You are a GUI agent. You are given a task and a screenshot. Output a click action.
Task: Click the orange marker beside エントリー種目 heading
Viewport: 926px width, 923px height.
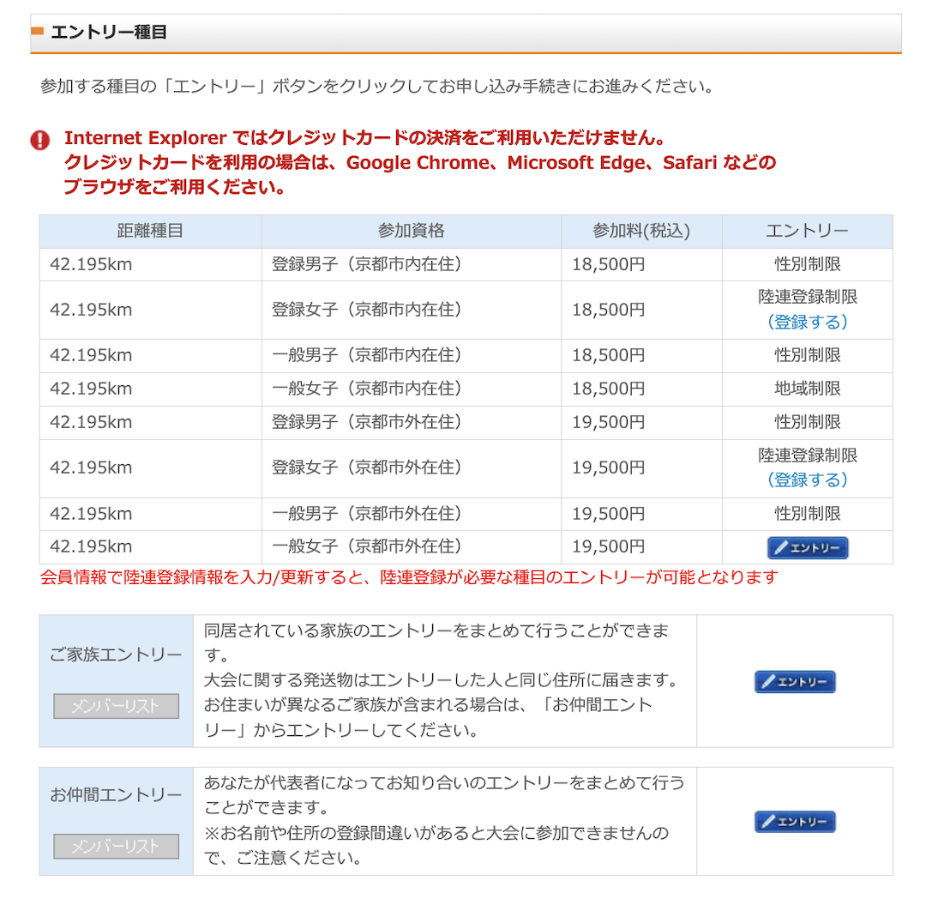tap(37, 32)
